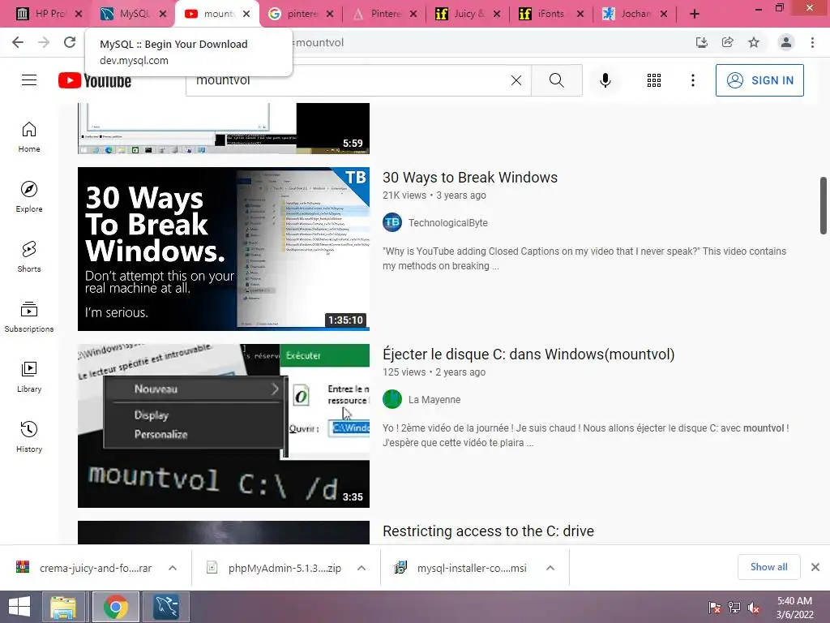Click title Éjecter le disque C: dans Windows(mountvol)
Viewport: 830px width, 623px height.
click(x=528, y=354)
